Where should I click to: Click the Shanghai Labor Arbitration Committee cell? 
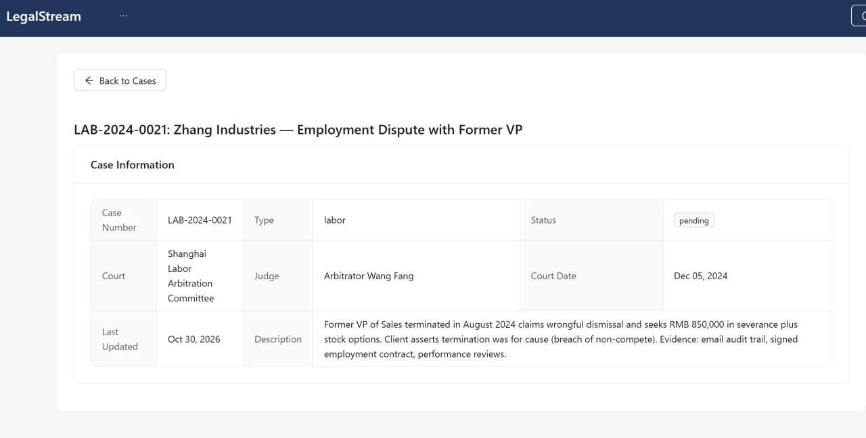tap(200, 276)
